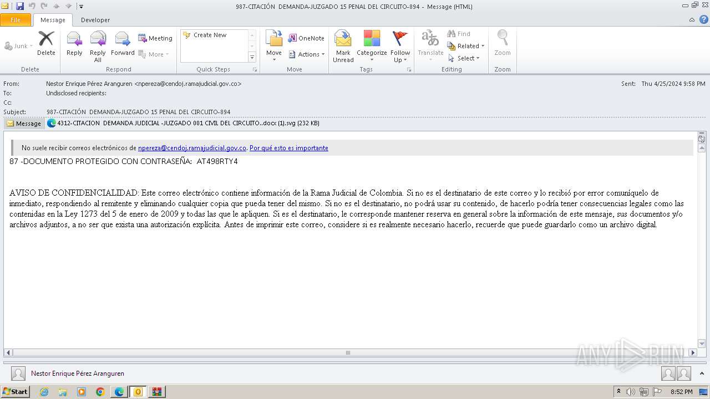The height and width of the screenshot is (399, 710).
Task: Expand the Quick Steps gallery
Action: click(252, 57)
